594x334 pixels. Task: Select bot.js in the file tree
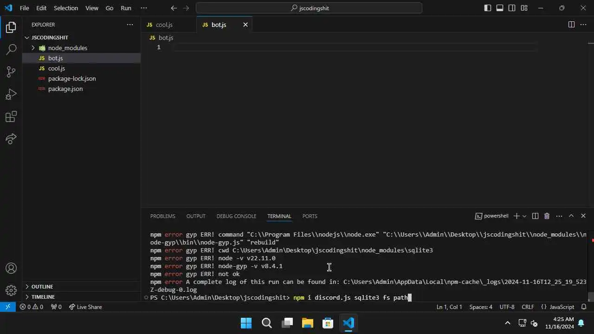tap(81, 58)
